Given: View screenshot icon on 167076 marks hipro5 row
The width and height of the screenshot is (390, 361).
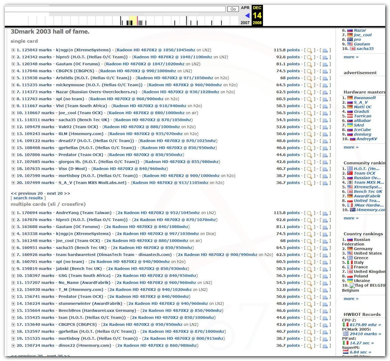Looking at the screenshot, I should pos(325,220).
